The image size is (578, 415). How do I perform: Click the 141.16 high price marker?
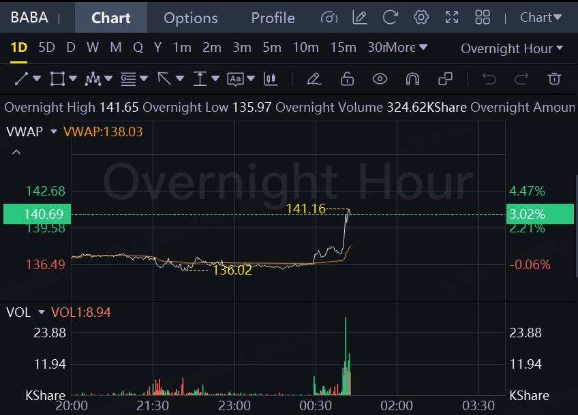[x=306, y=209]
